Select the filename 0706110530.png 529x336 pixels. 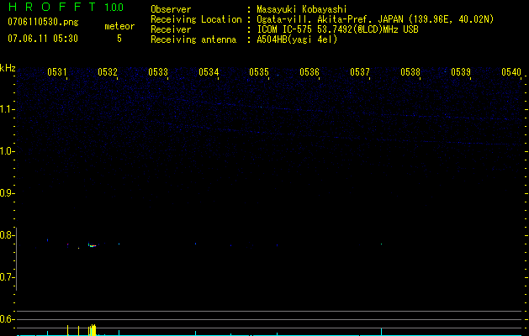pos(43,22)
